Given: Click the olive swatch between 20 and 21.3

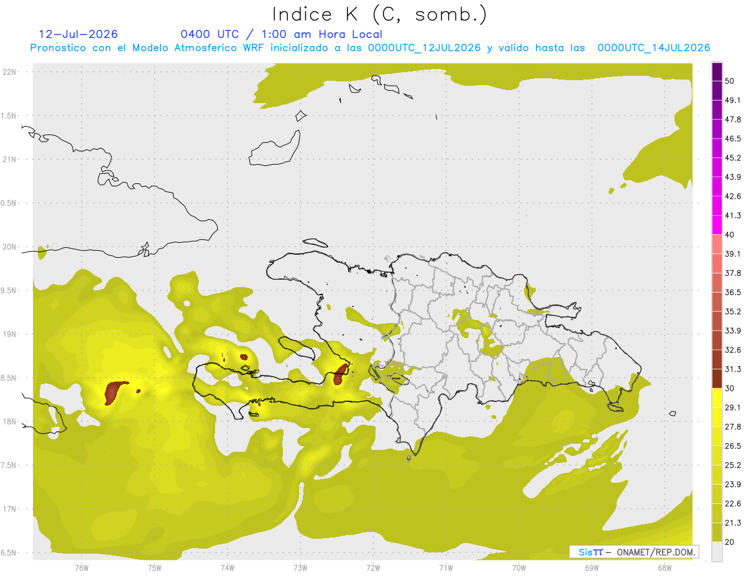Looking at the screenshot, I should (x=717, y=532).
